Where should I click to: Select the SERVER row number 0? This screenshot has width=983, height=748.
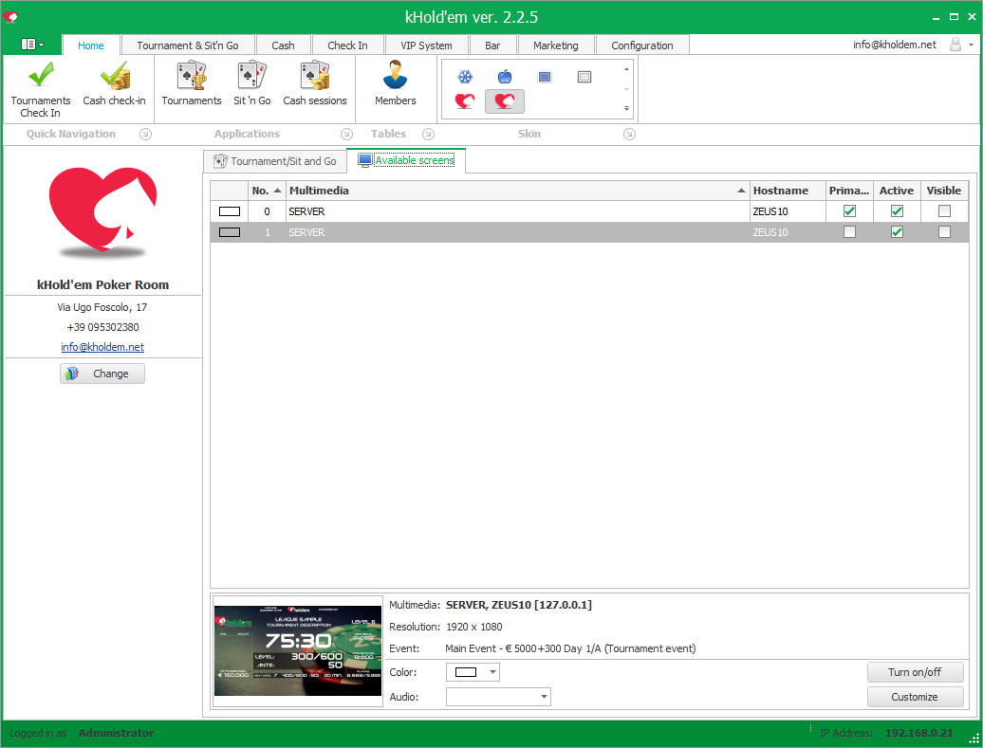click(589, 211)
